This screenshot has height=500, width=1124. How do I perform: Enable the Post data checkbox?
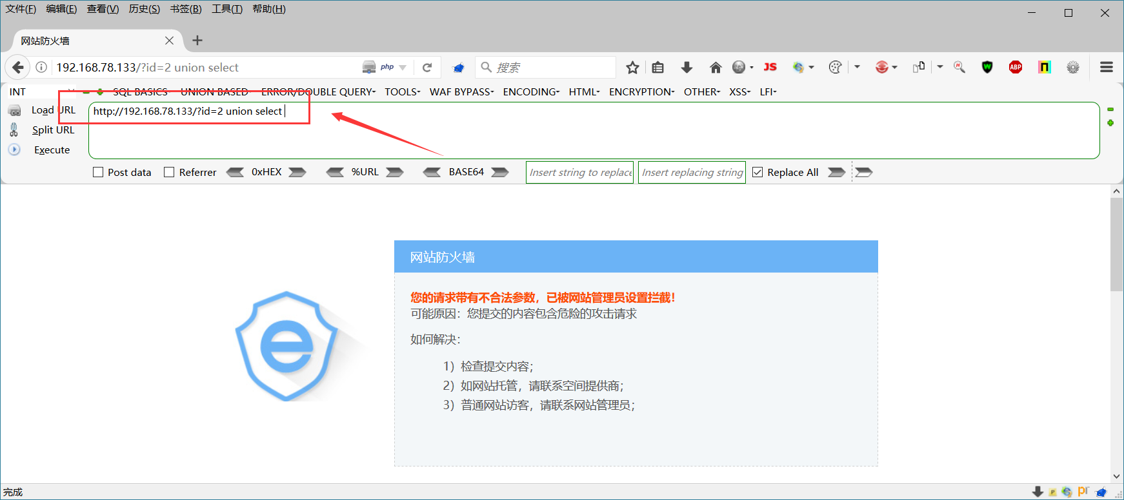(x=98, y=172)
